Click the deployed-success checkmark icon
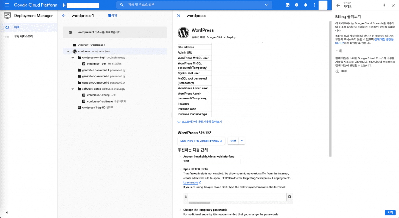Image resolution: width=399 pixels, height=218 pixels. pyautogui.click(x=71, y=33)
